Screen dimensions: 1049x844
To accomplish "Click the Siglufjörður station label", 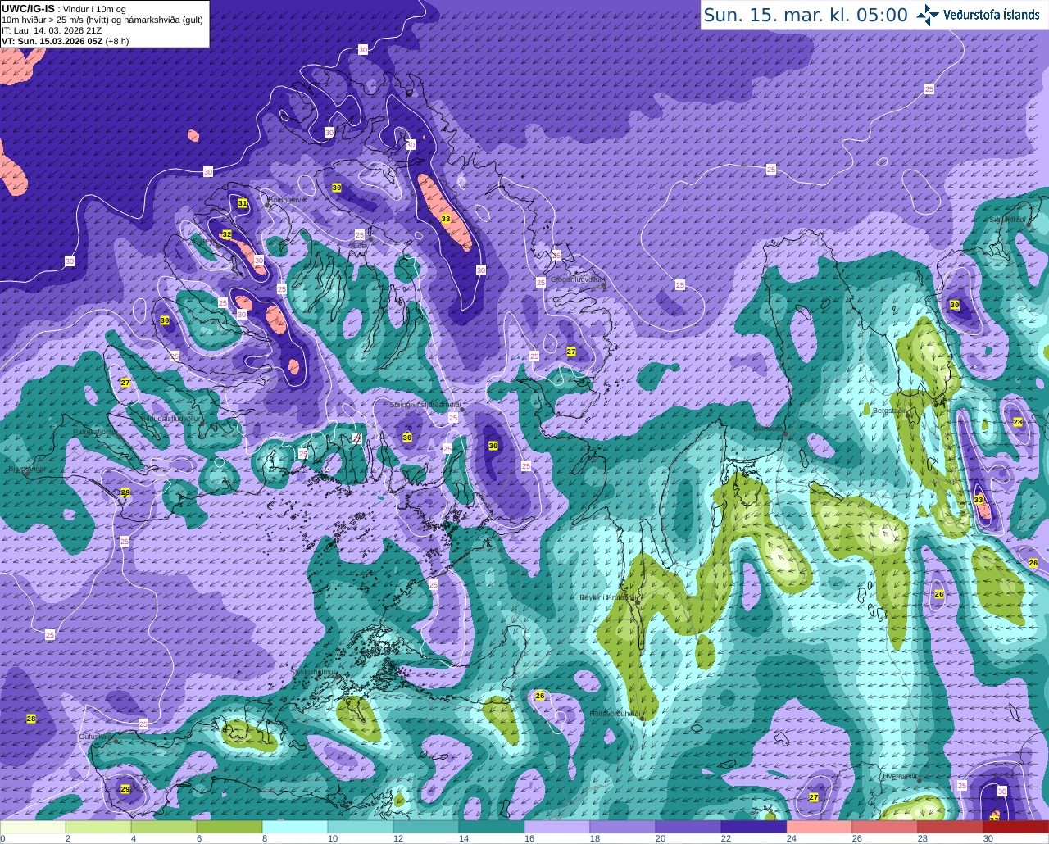I will click(x=1007, y=220).
